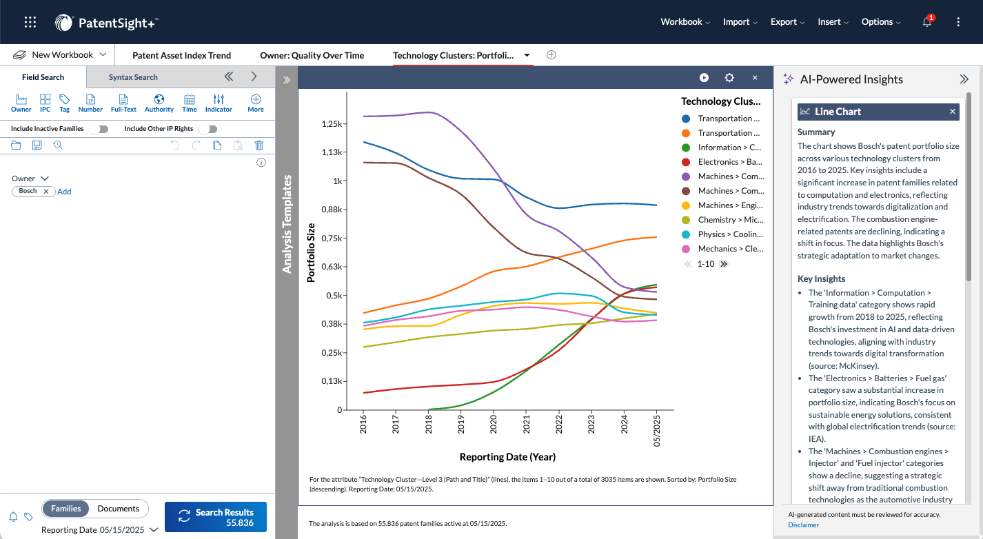Add a Full-Text search field
983x539 pixels.
[123, 103]
